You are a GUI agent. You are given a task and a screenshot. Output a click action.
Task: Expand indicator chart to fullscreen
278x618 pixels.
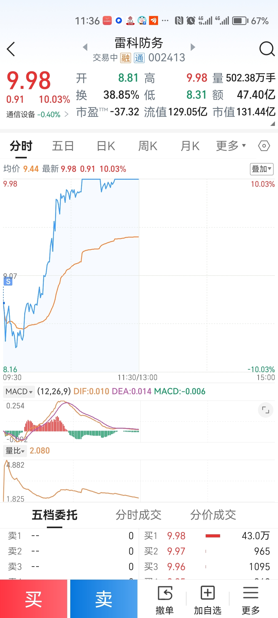(x=265, y=410)
